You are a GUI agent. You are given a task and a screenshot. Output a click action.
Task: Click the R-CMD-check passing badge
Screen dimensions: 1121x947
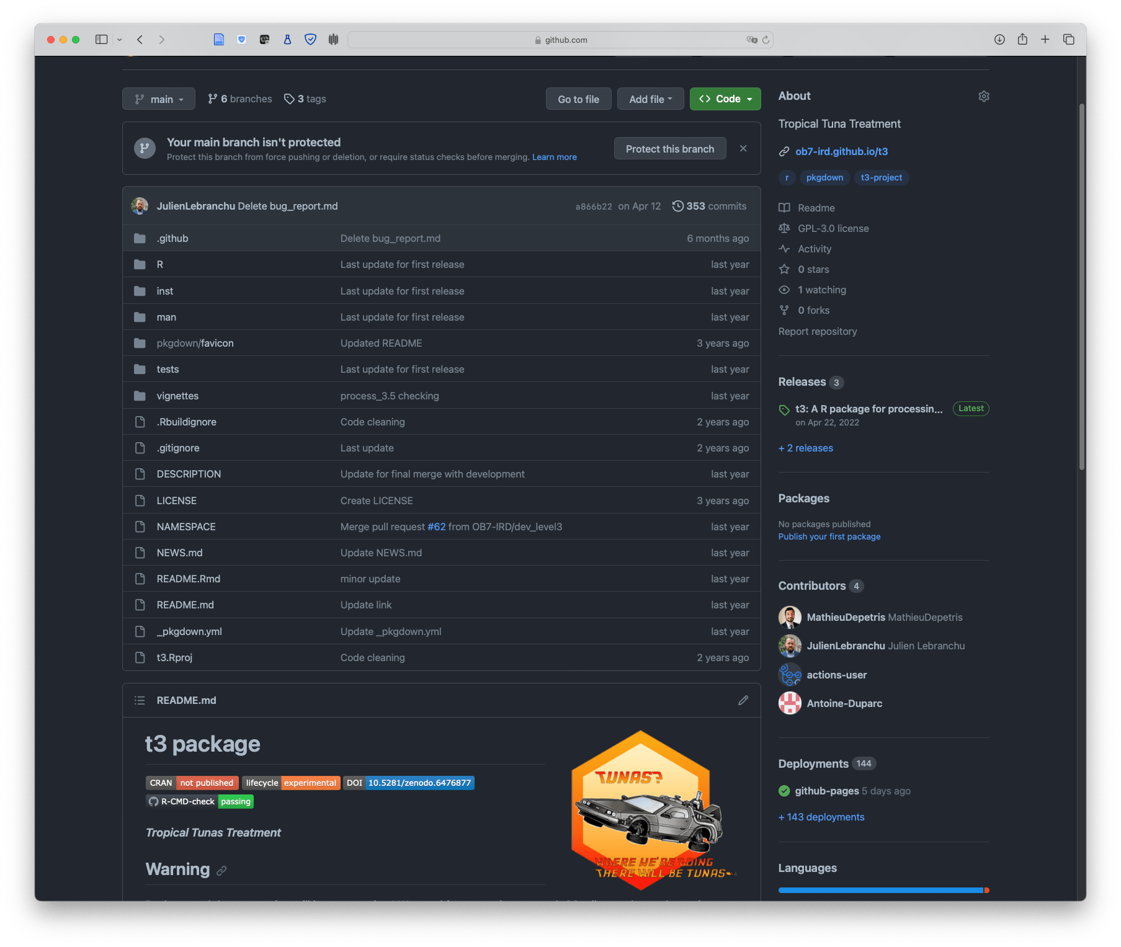(x=200, y=801)
